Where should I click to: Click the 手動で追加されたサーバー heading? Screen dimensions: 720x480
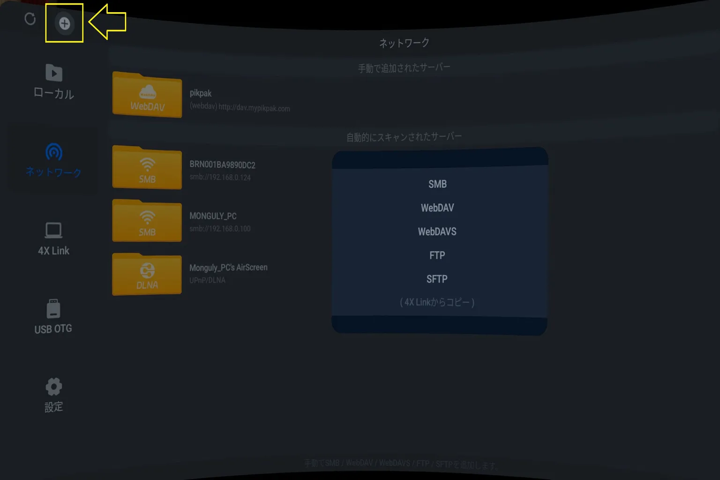coord(404,68)
